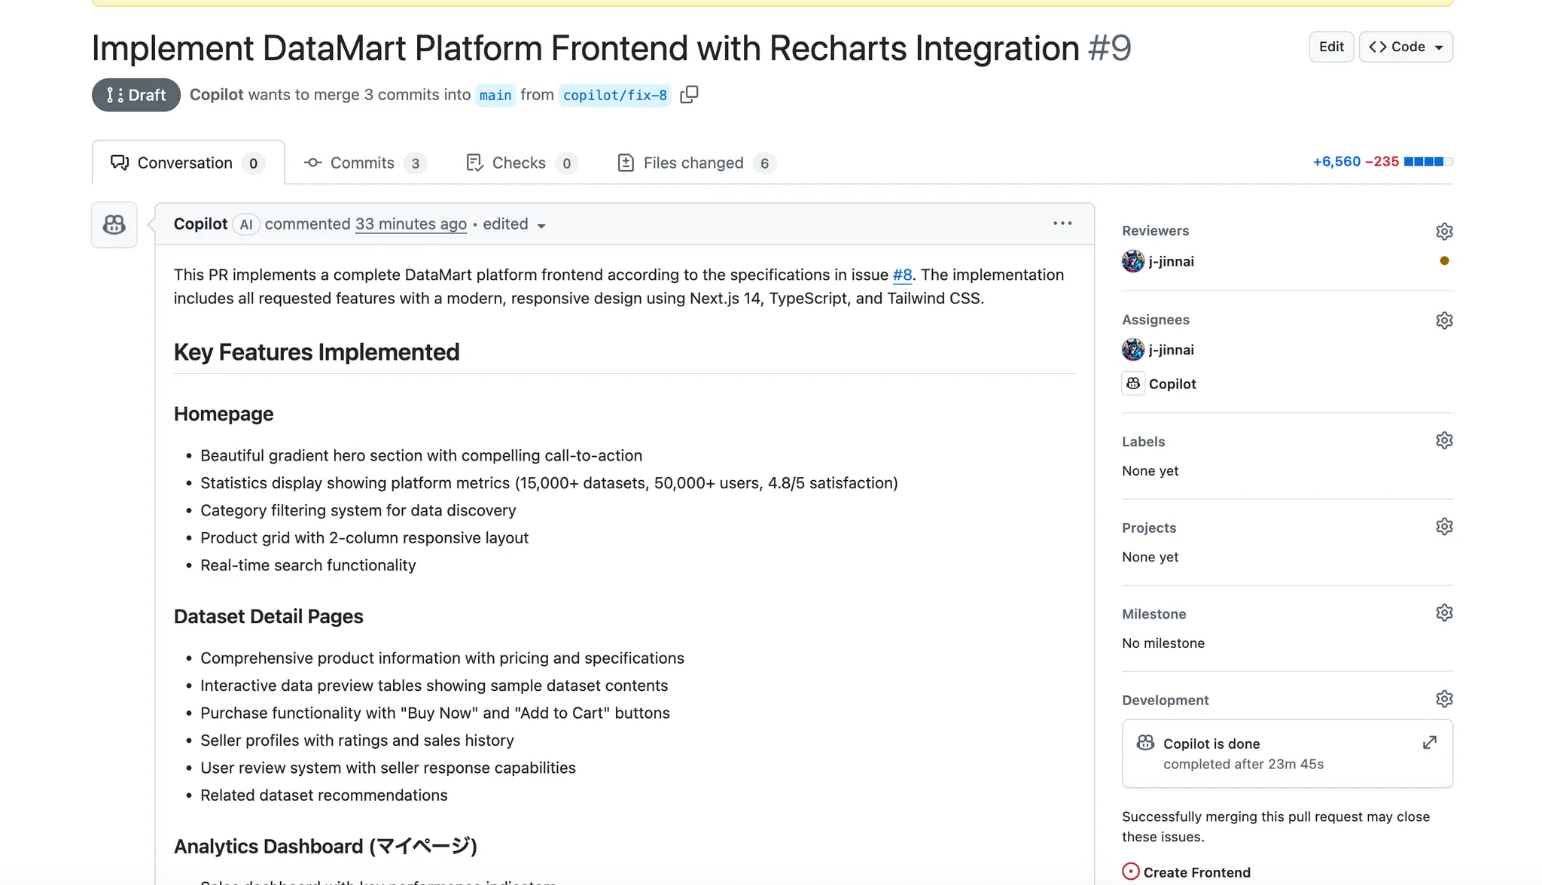Image resolution: width=1542 pixels, height=885 pixels.
Task: Click the Edit button
Action: pyautogui.click(x=1330, y=46)
